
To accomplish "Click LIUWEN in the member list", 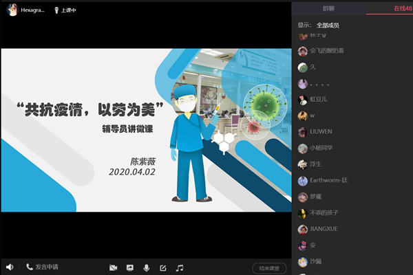I will (321, 132).
